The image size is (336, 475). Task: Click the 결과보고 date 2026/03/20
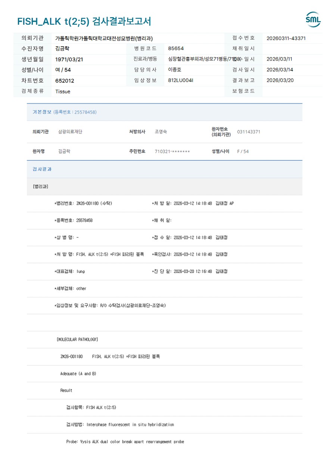point(280,80)
